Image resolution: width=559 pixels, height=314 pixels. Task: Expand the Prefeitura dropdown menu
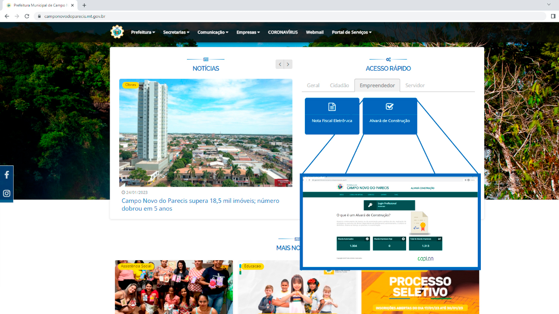point(143,32)
